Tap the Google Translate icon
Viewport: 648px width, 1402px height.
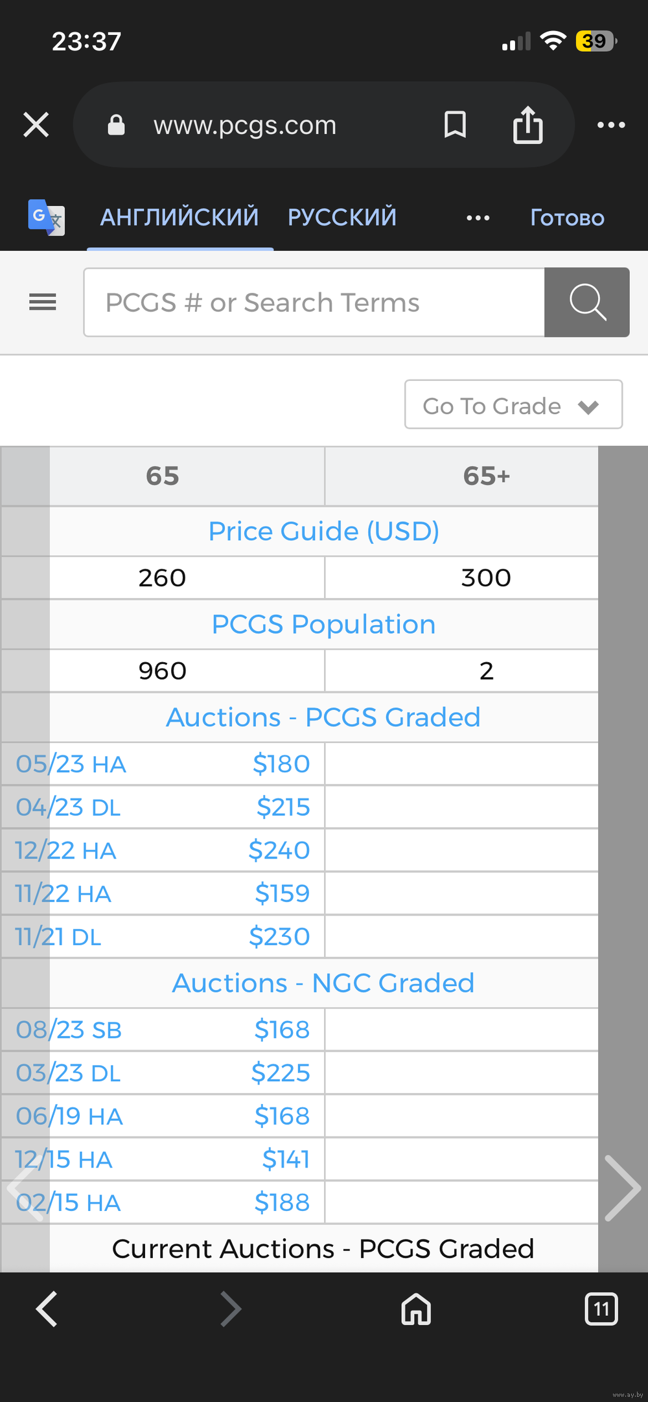pyautogui.click(x=46, y=217)
